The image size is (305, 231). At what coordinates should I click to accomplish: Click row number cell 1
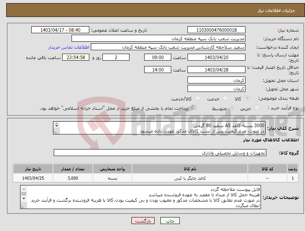click(293, 178)
